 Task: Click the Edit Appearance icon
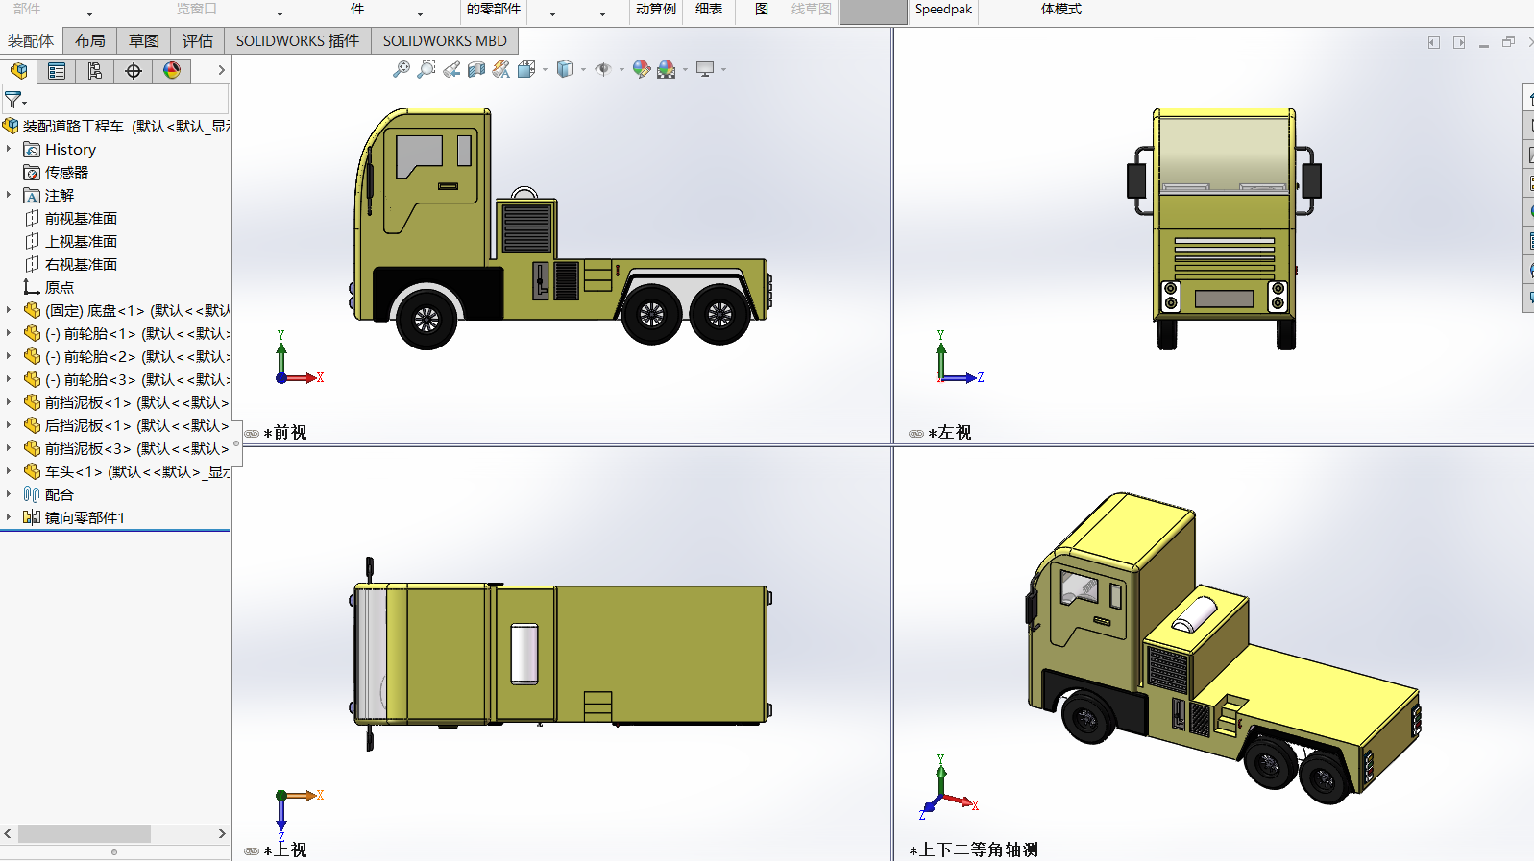click(642, 69)
